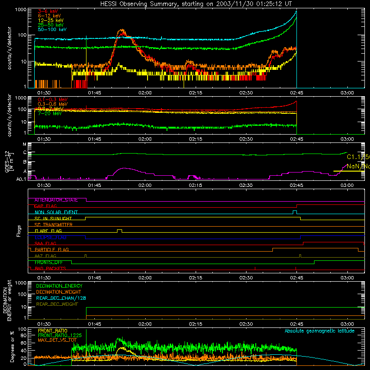The width and height of the screenshot is (370, 370).
Task: Pick the 'C' flare class tick label
Action: (x=25, y=153)
